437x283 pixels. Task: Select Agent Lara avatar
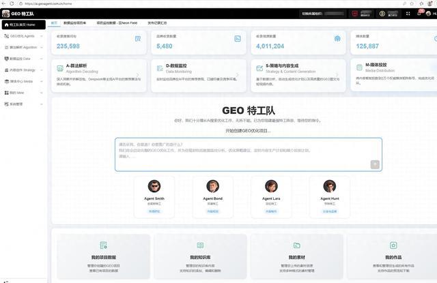click(x=271, y=186)
